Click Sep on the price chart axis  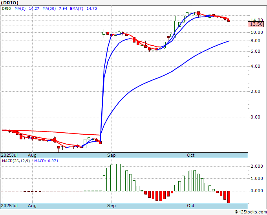(x=112, y=155)
